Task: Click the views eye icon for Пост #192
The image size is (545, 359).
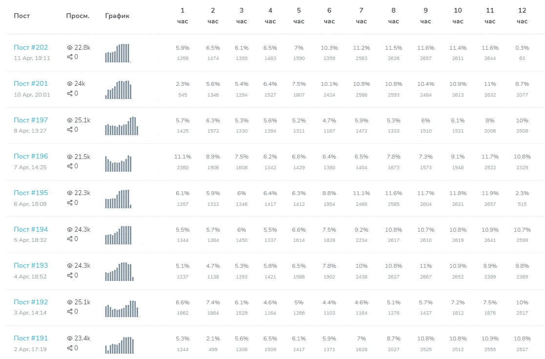Action: tap(69, 302)
